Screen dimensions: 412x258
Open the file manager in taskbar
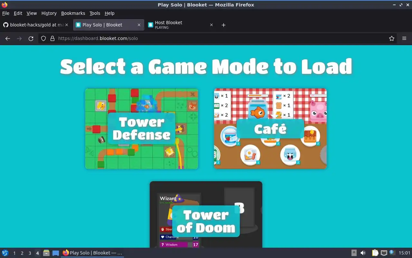[46, 253]
